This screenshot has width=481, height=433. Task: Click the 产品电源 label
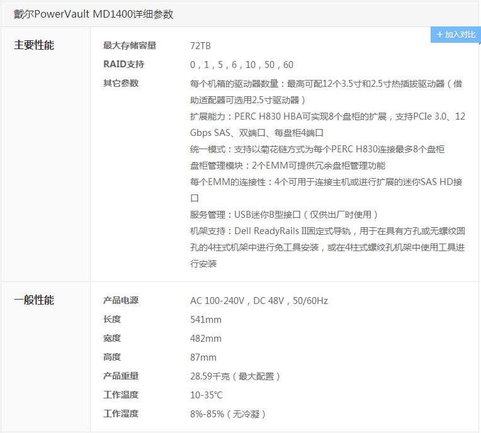(121, 300)
